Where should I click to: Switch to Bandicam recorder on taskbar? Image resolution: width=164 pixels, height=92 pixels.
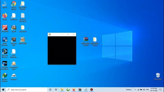point(91,90)
